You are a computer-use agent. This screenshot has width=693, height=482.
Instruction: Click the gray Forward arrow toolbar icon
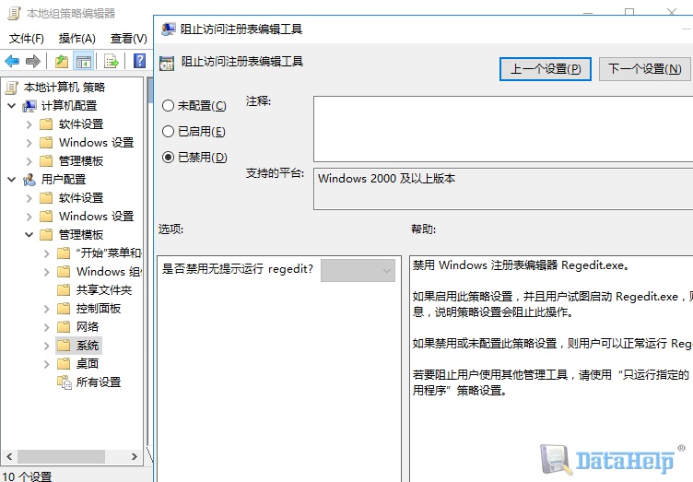[x=33, y=61]
